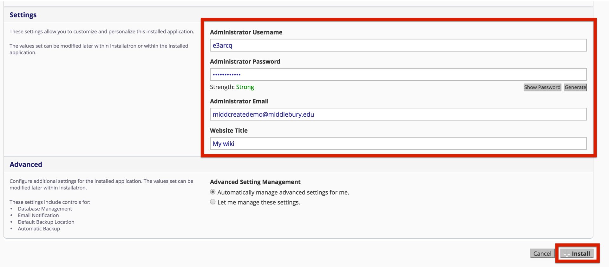Click the Install button
This screenshot has height=270, width=609.
coord(577,254)
